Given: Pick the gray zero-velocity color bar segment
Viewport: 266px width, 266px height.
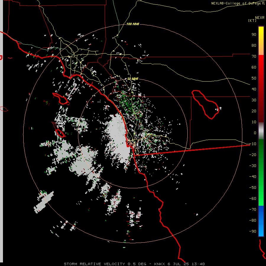Looking at the screenshot, I should pos(261,131).
